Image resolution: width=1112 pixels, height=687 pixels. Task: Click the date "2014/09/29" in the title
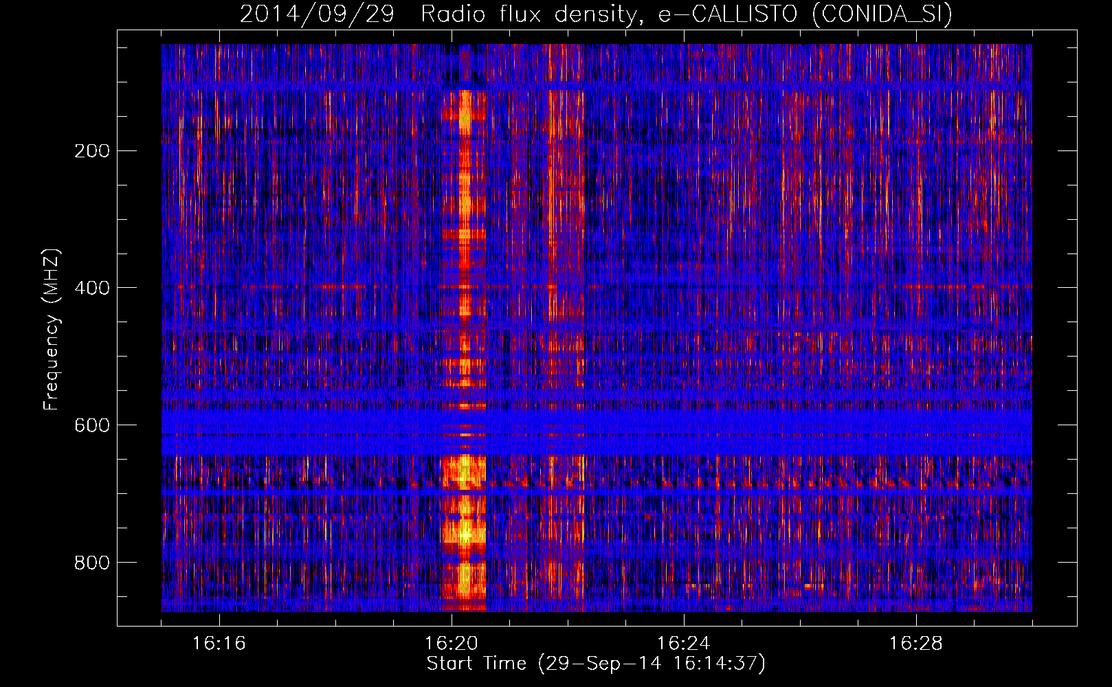pyautogui.click(x=317, y=14)
